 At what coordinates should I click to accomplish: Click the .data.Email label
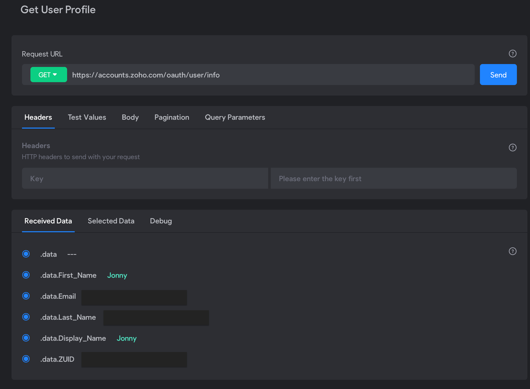(58, 296)
